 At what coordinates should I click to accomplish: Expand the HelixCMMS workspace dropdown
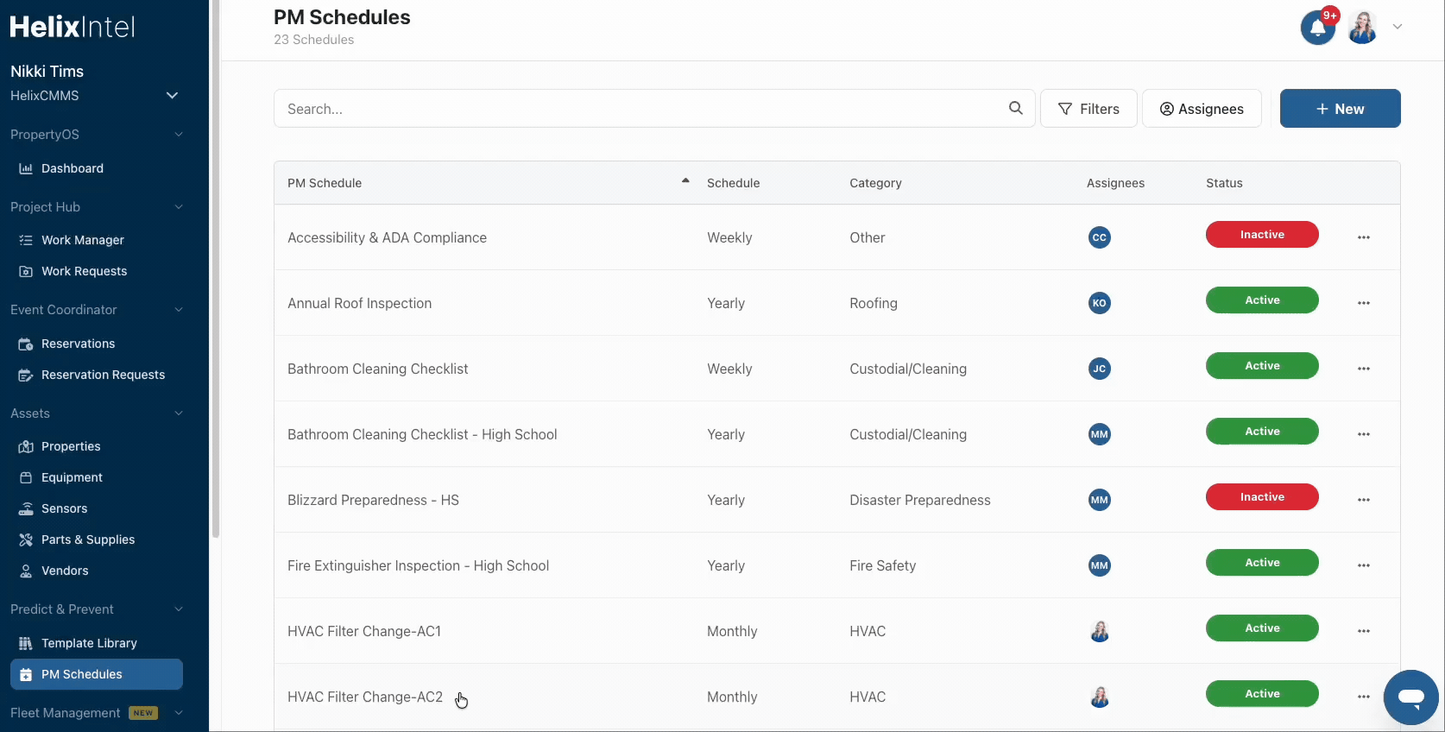[x=172, y=96]
